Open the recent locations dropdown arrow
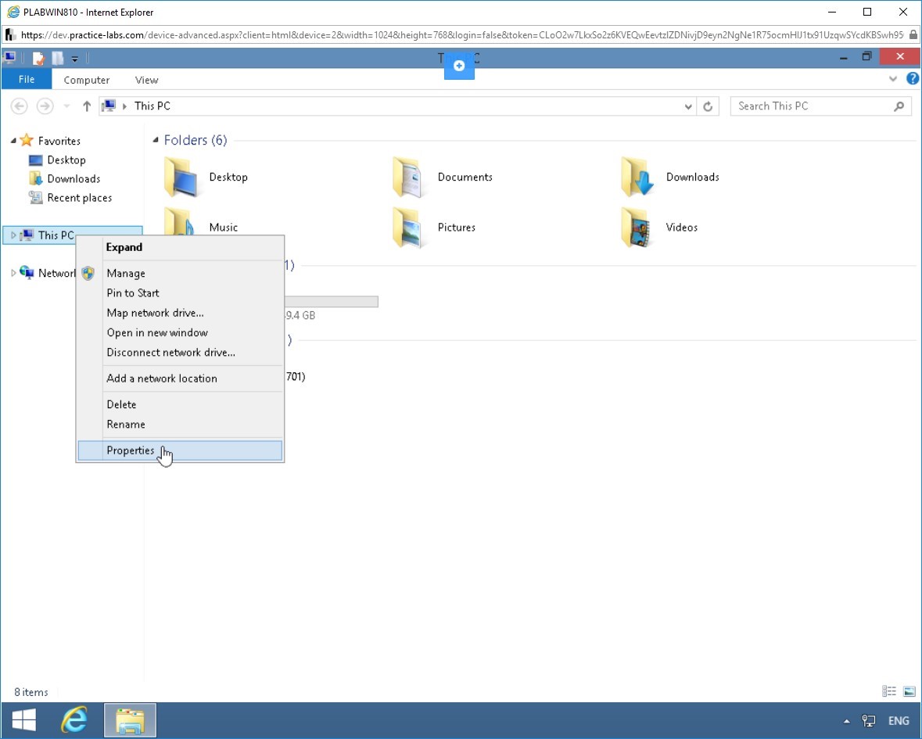 click(66, 106)
